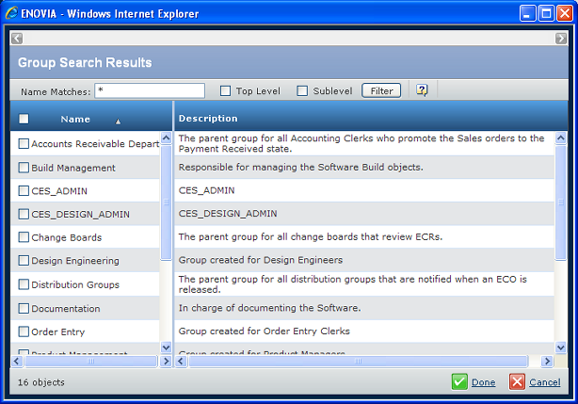
Task: Click description pane scroll down arrow
Action: pos(561,347)
